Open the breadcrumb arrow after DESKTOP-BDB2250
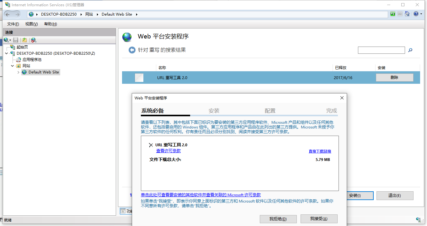The width and height of the screenshot is (427, 226). [x=81, y=14]
